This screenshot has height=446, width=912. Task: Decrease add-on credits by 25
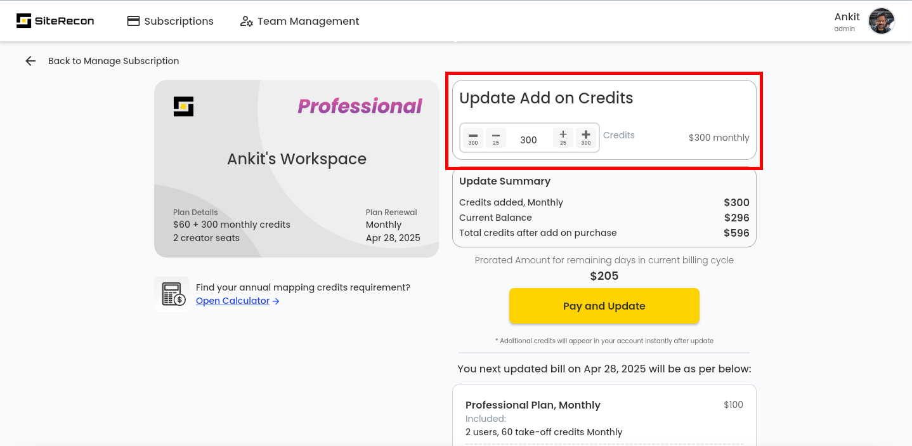(x=496, y=138)
